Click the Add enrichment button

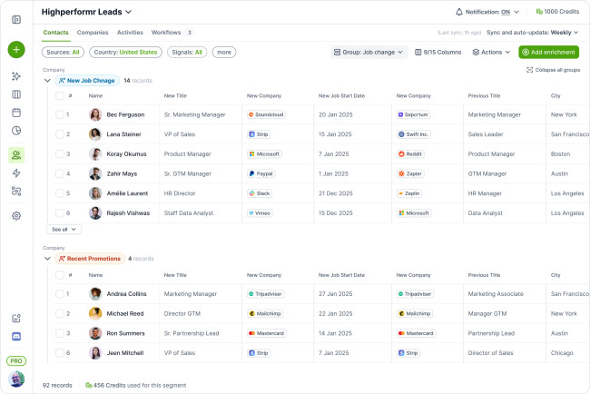point(548,53)
